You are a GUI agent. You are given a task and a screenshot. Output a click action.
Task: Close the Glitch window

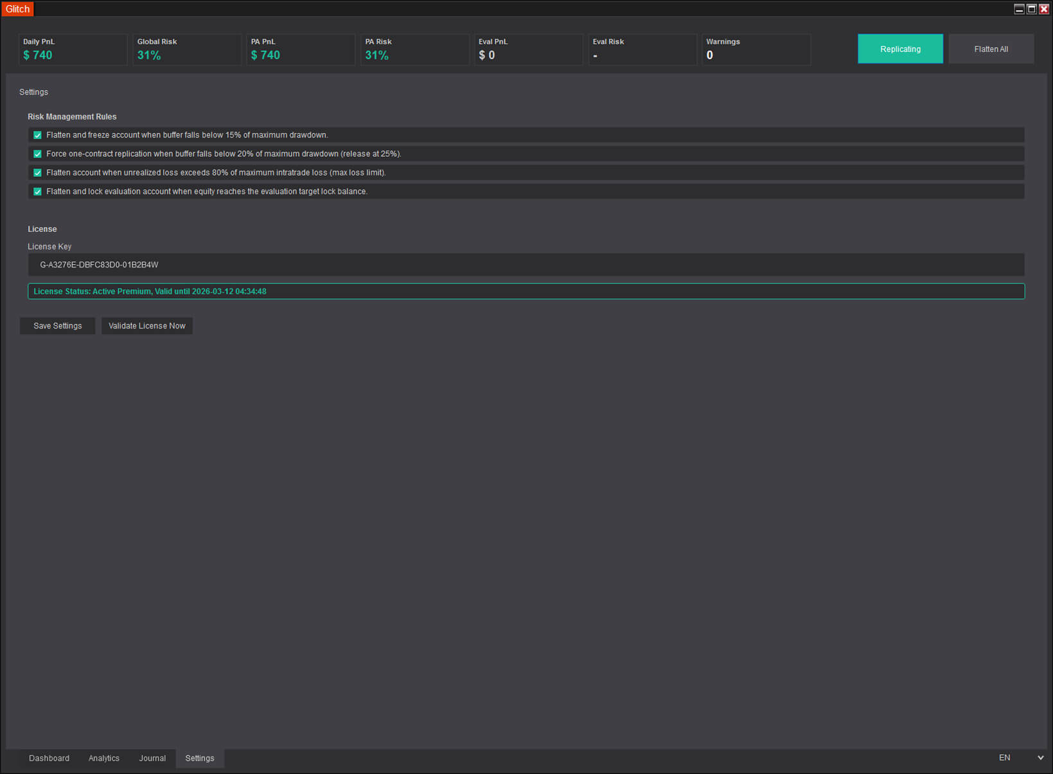point(1044,9)
